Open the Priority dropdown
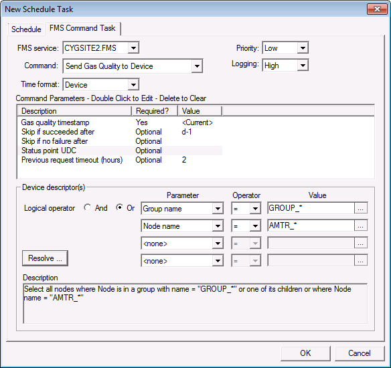The height and width of the screenshot is (368, 391). [303, 48]
